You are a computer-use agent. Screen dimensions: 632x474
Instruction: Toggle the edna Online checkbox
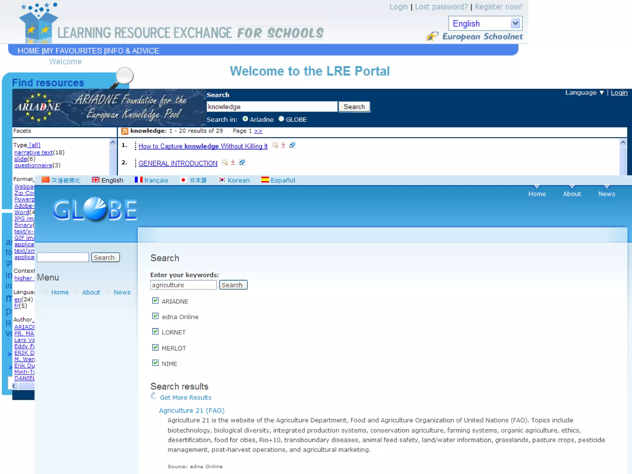click(x=155, y=316)
